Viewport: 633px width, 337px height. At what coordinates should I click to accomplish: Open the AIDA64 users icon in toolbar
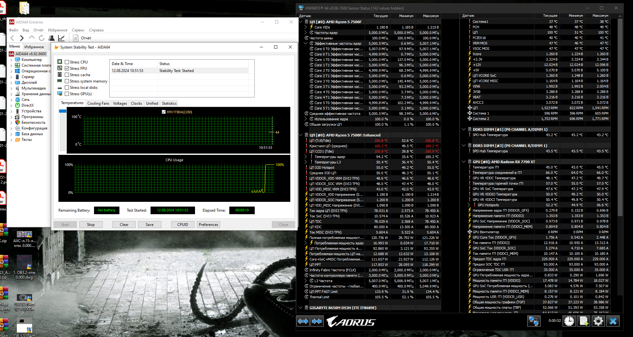click(51, 38)
